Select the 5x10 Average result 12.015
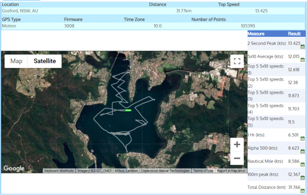The height and width of the screenshot is (195, 307). click(294, 57)
